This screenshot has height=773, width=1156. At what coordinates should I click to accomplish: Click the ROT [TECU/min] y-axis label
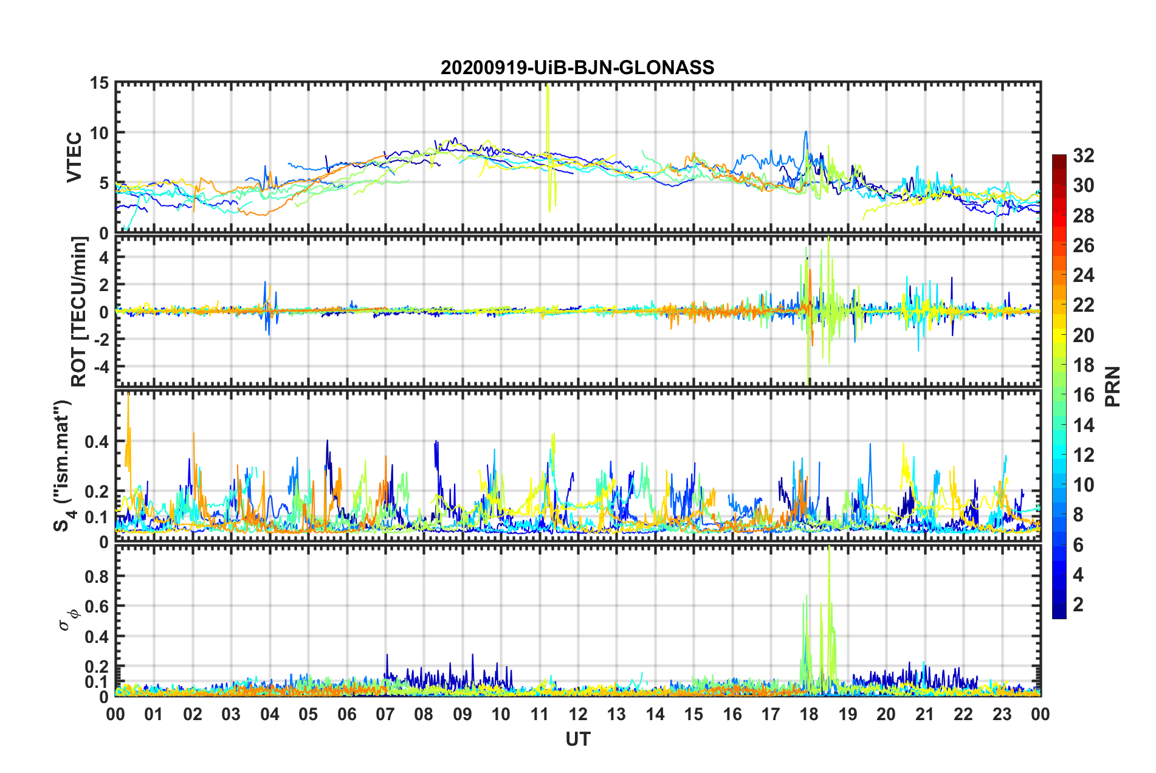coord(79,312)
